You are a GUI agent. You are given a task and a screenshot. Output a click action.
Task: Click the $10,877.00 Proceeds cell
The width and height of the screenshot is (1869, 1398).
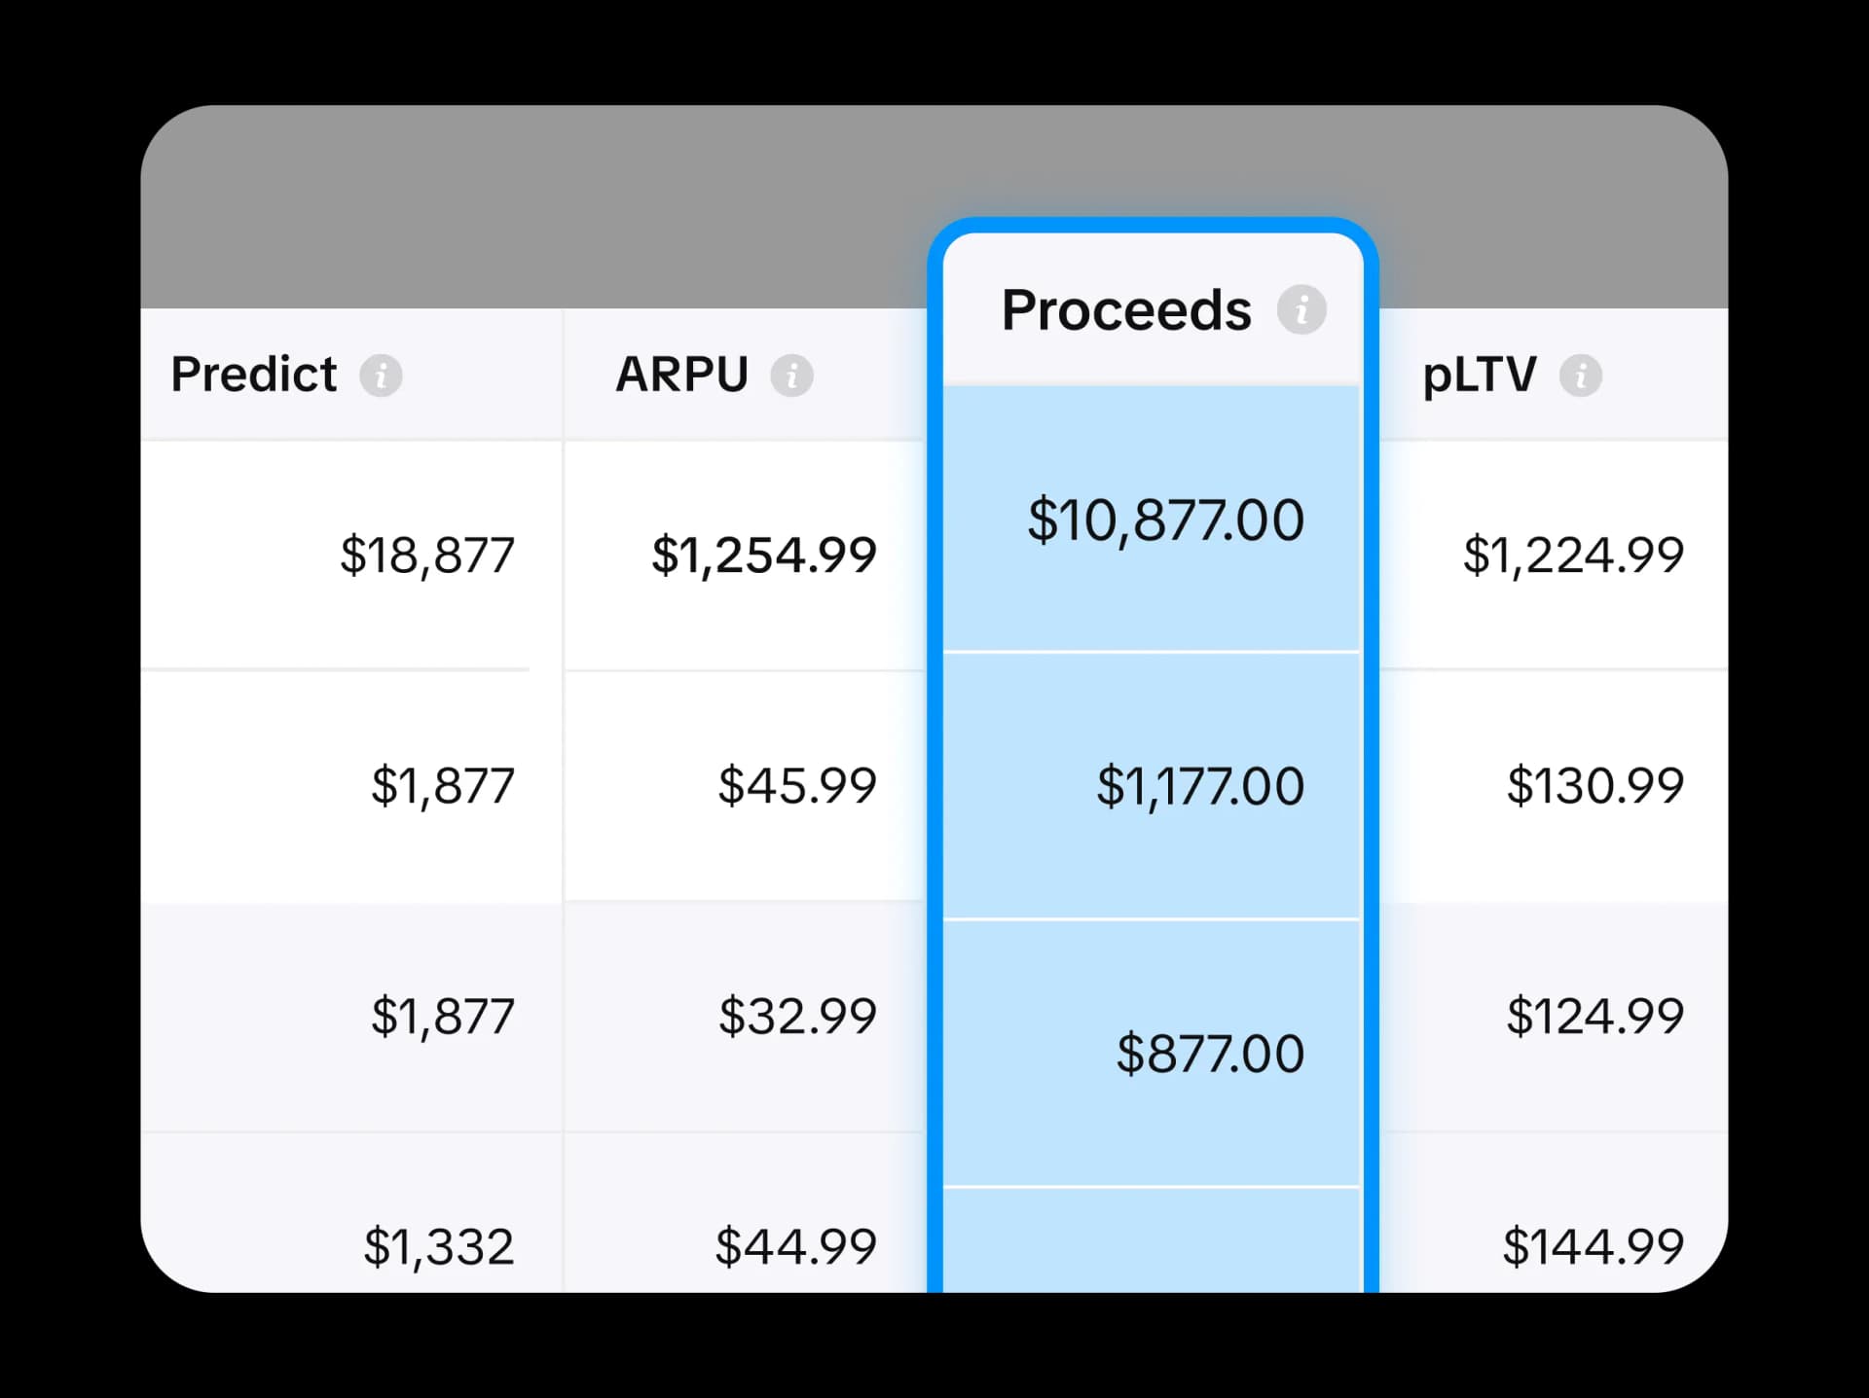(1165, 520)
